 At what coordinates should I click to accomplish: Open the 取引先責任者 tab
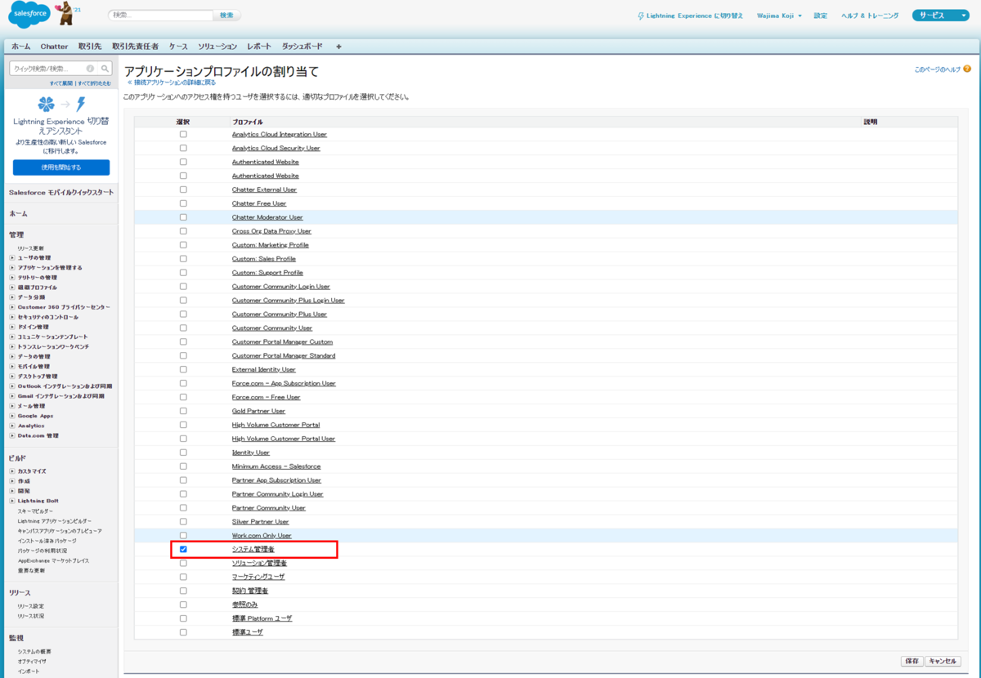135,47
